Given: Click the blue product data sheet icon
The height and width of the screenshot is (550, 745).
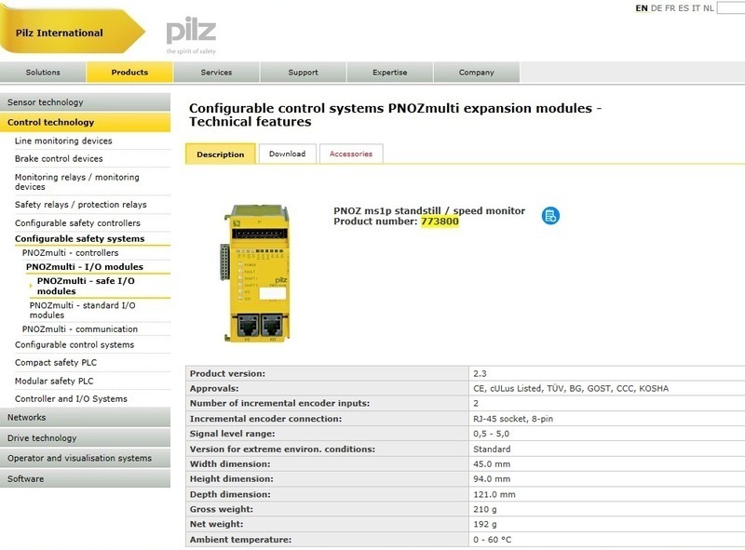Looking at the screenshot, I should [550, 216].
